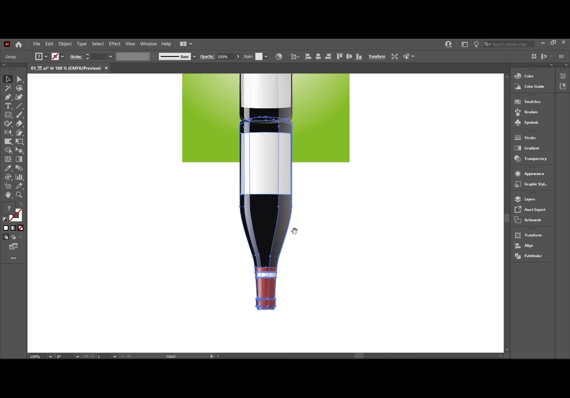
Task: Select the Type tool
Action: 8,106
